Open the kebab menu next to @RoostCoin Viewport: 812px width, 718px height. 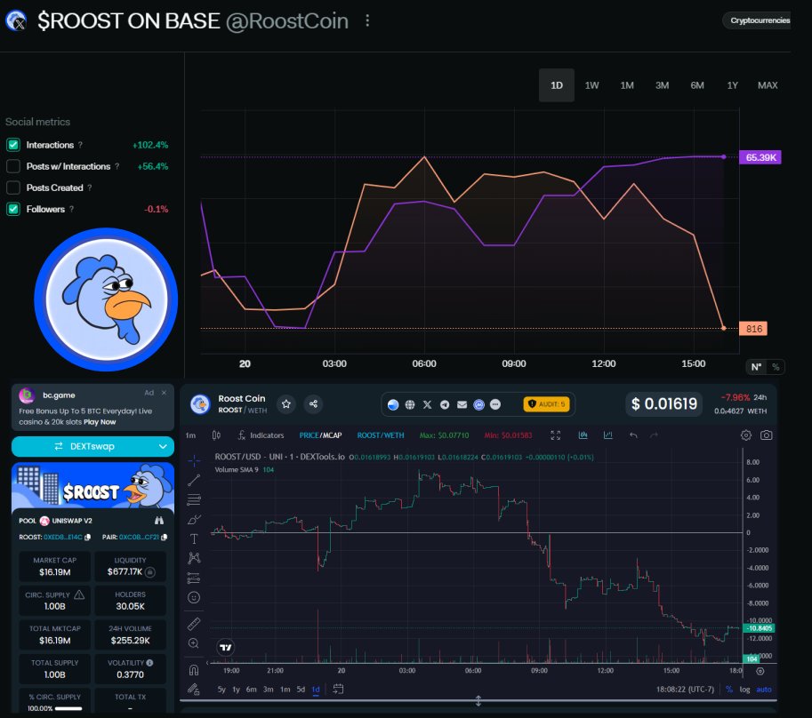367,20
